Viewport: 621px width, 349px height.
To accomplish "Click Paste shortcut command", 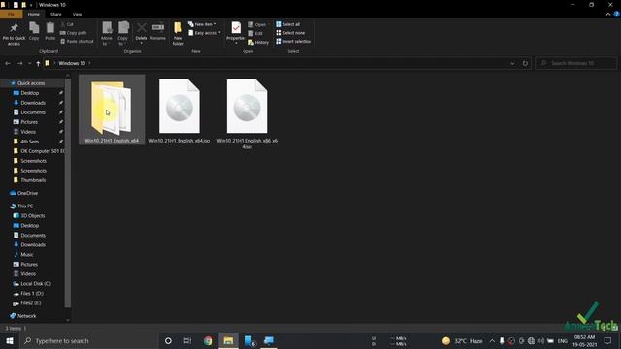I will 77,41.
